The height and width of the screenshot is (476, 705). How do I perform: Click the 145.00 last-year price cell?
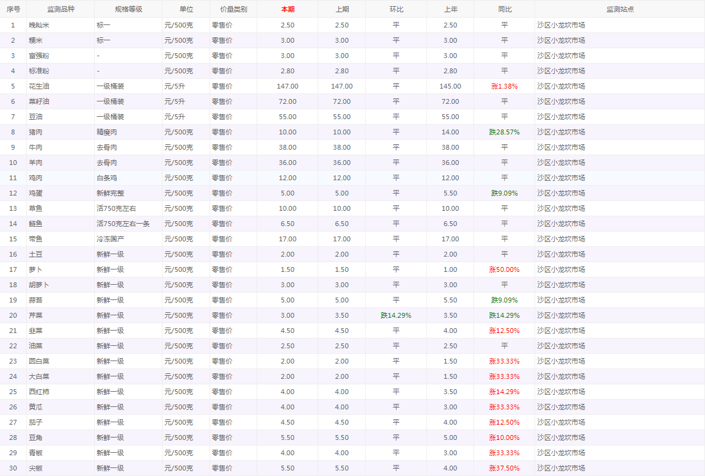(450, 86)
